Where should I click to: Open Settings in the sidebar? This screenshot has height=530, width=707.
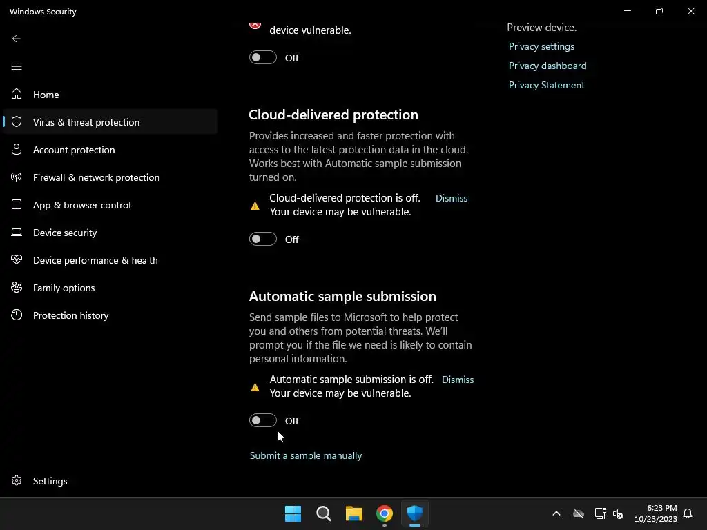110,481
